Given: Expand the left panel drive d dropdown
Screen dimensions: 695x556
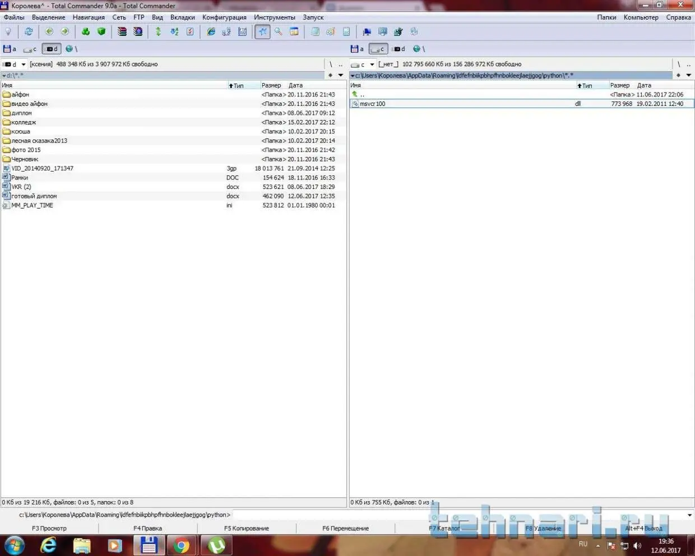Looking at the screenshot, I should click(24, 64).
